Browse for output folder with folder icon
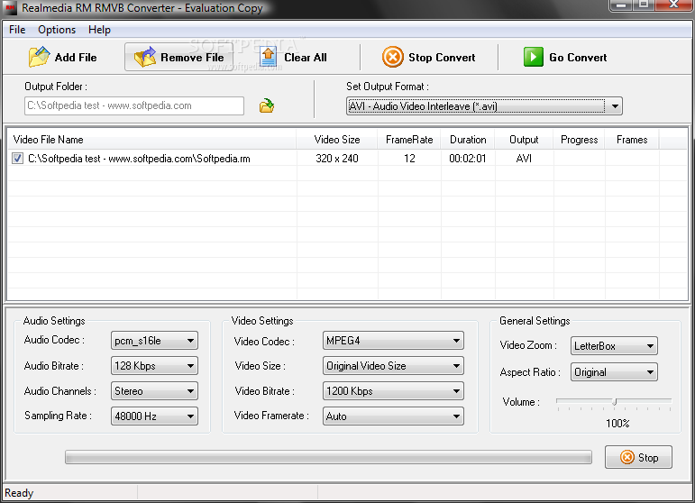Image resolution: width=695 pixels, height=503 pixels. point(267,105)
